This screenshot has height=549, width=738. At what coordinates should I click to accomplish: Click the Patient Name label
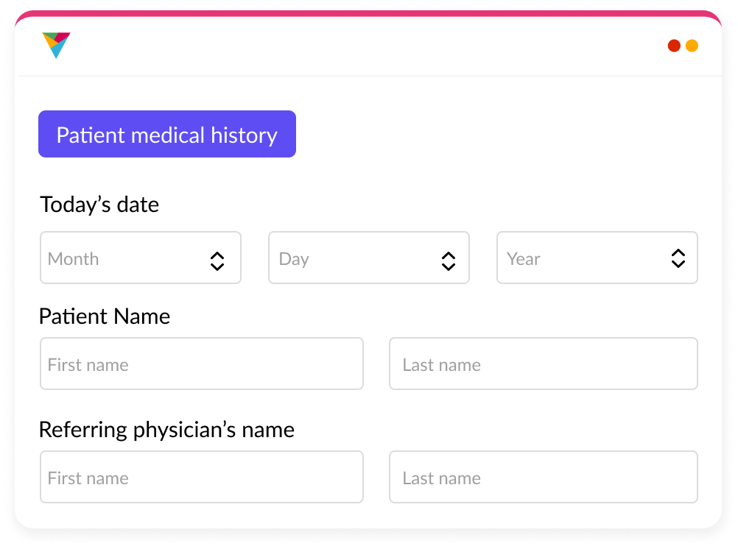tap(105, 316)
